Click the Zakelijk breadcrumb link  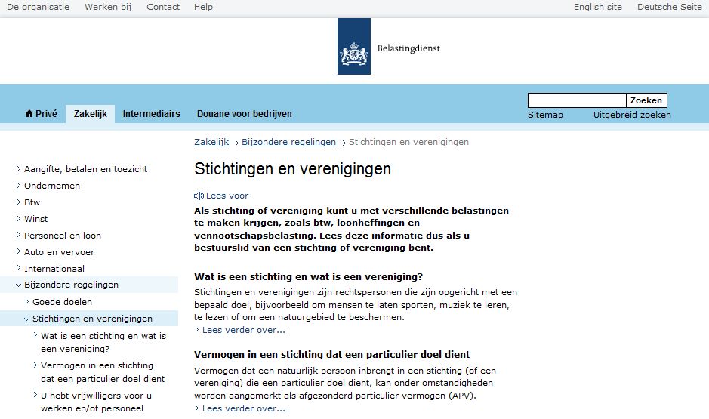[x=211, y=142]
